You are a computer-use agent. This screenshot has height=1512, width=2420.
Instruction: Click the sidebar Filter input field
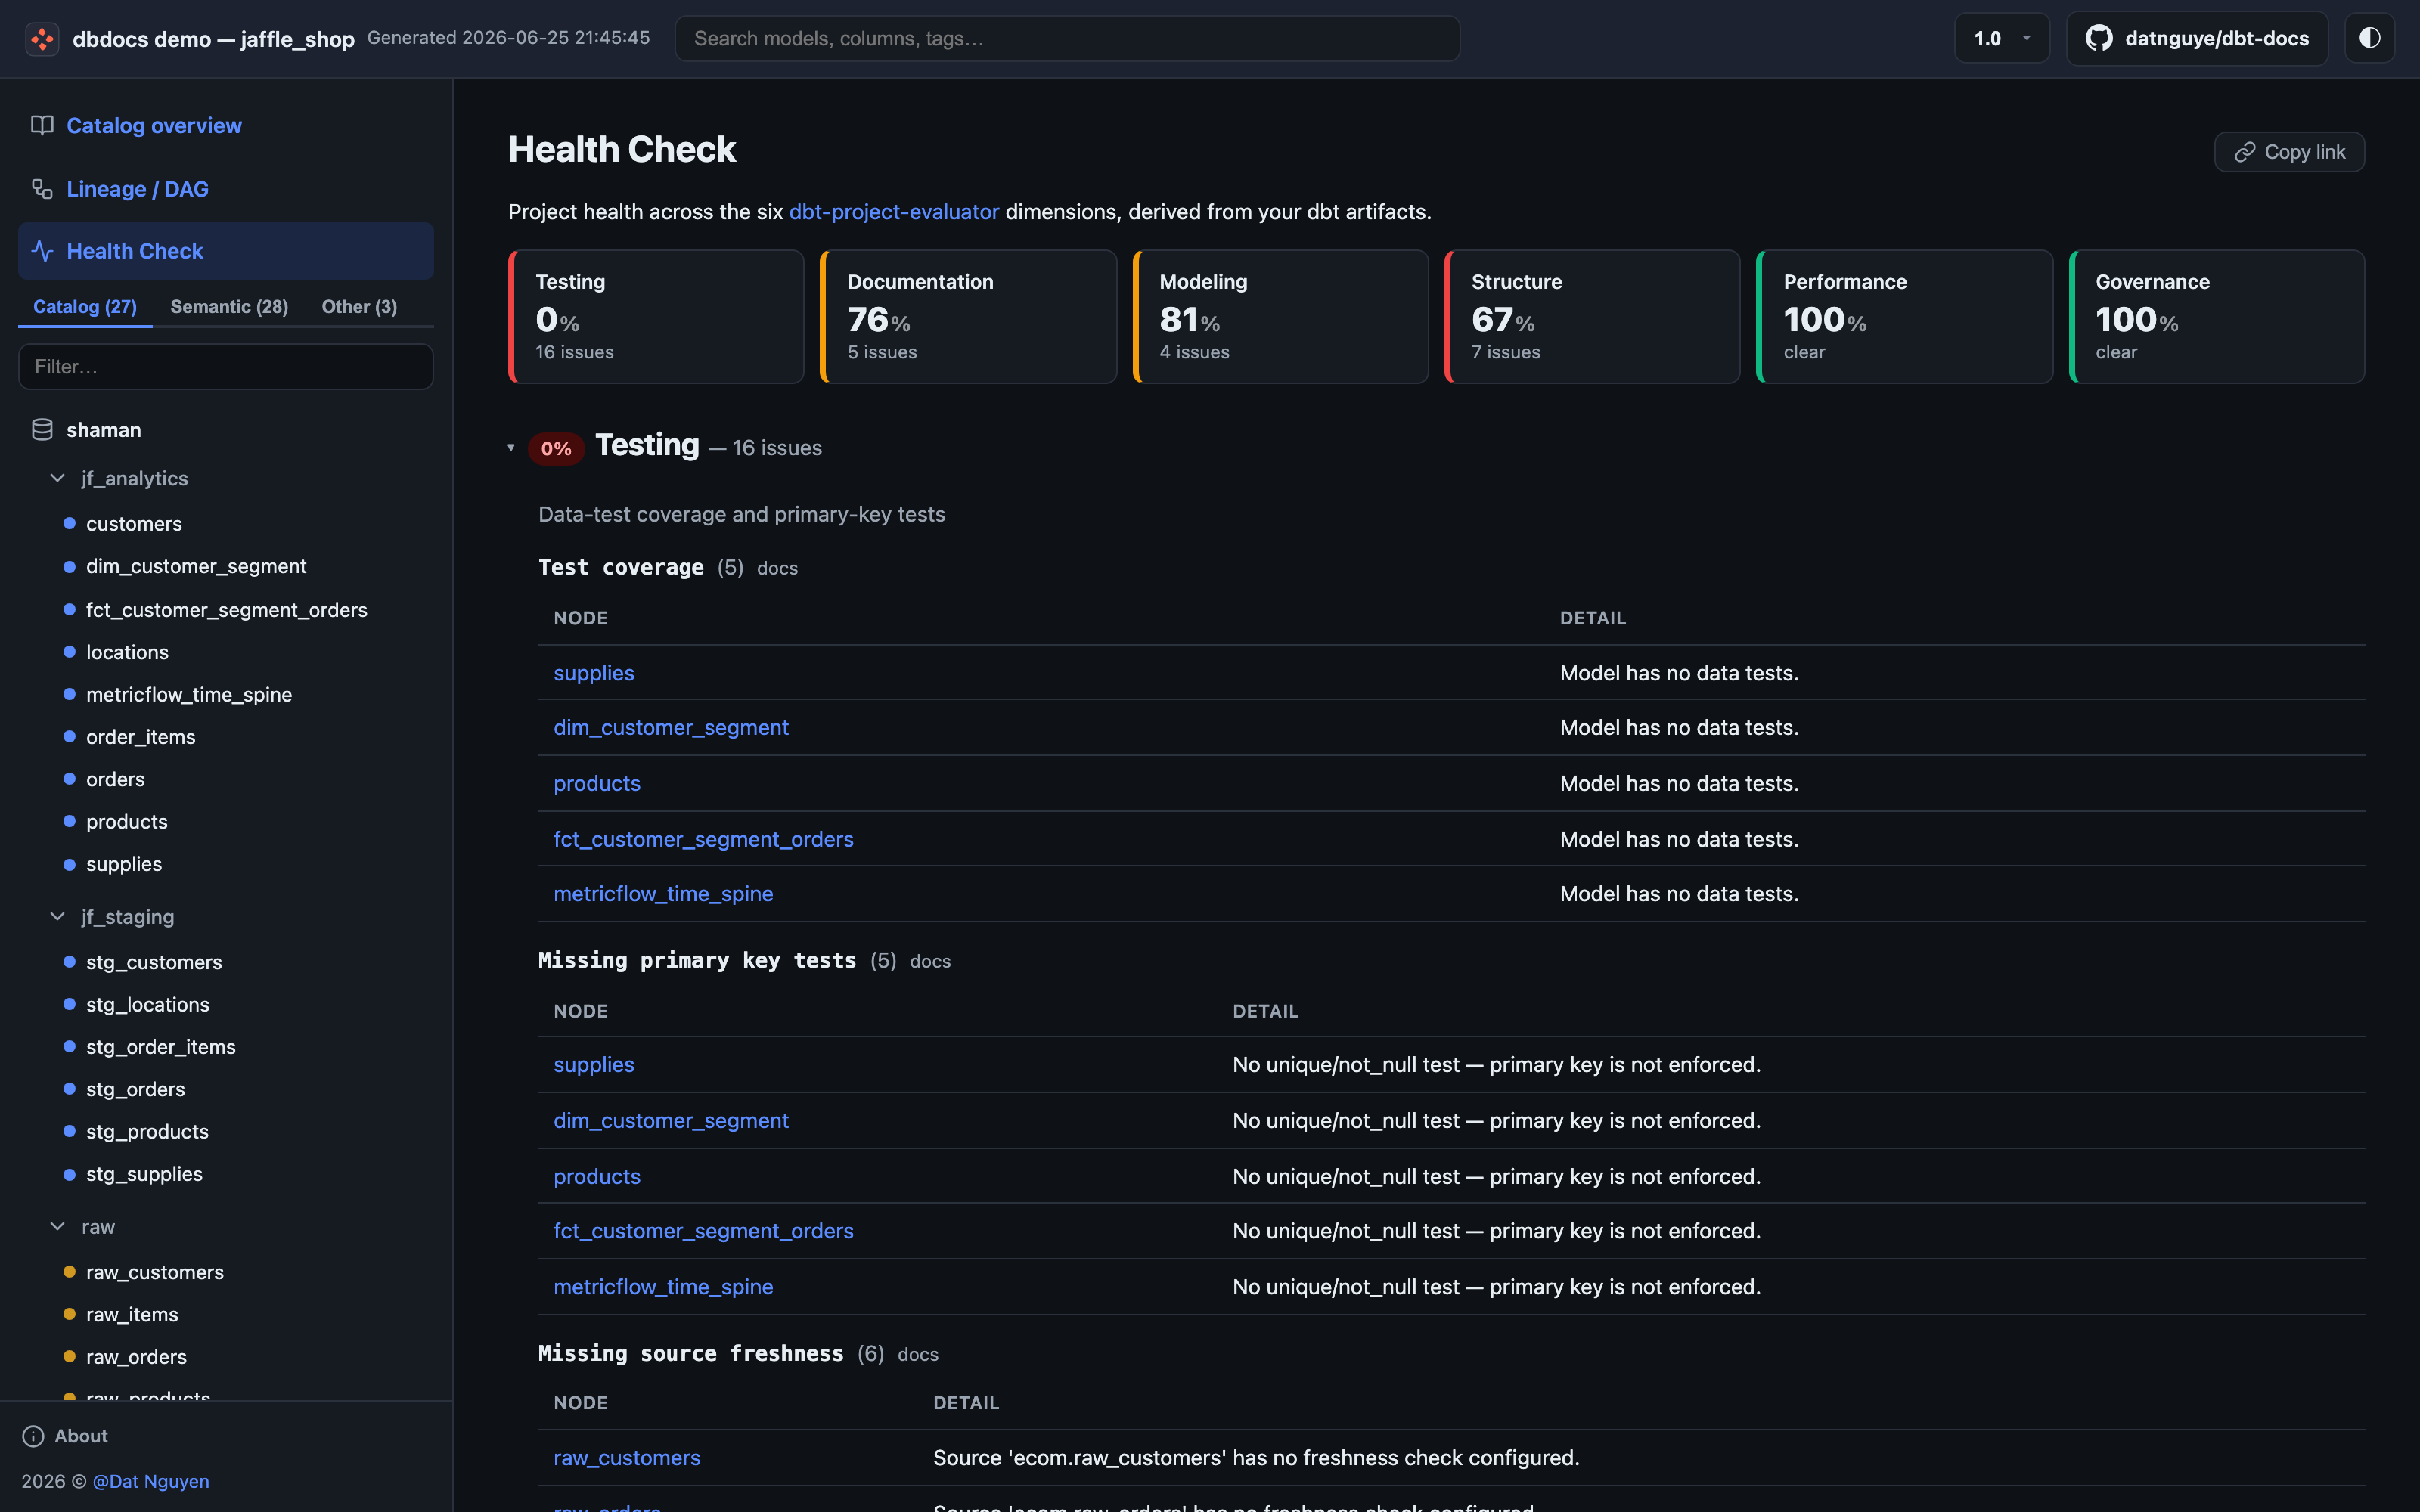226,367
